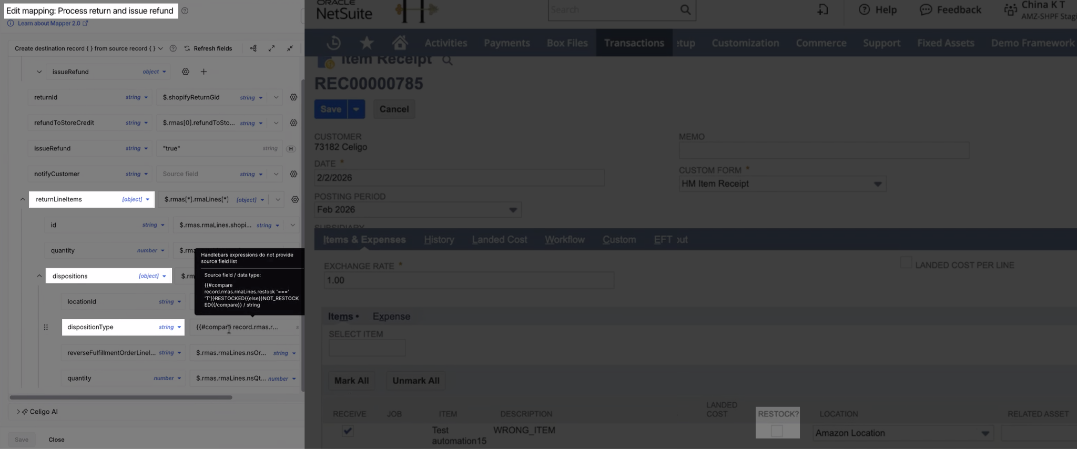Open the Payments menu in NetSuite
The width and height of the screenshot is (1077, 449).
pyautogui.click(x=506, y=43)
